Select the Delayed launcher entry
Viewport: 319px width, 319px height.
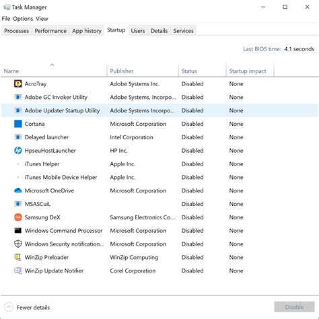point(46,137)
